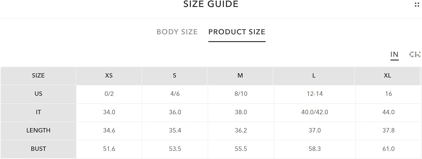Click the S size column header

coord(175,76)
